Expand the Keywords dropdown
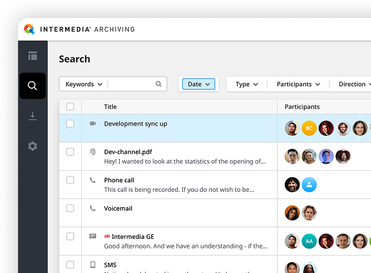Viewport: 371px width, 273px height. point(84,84)
